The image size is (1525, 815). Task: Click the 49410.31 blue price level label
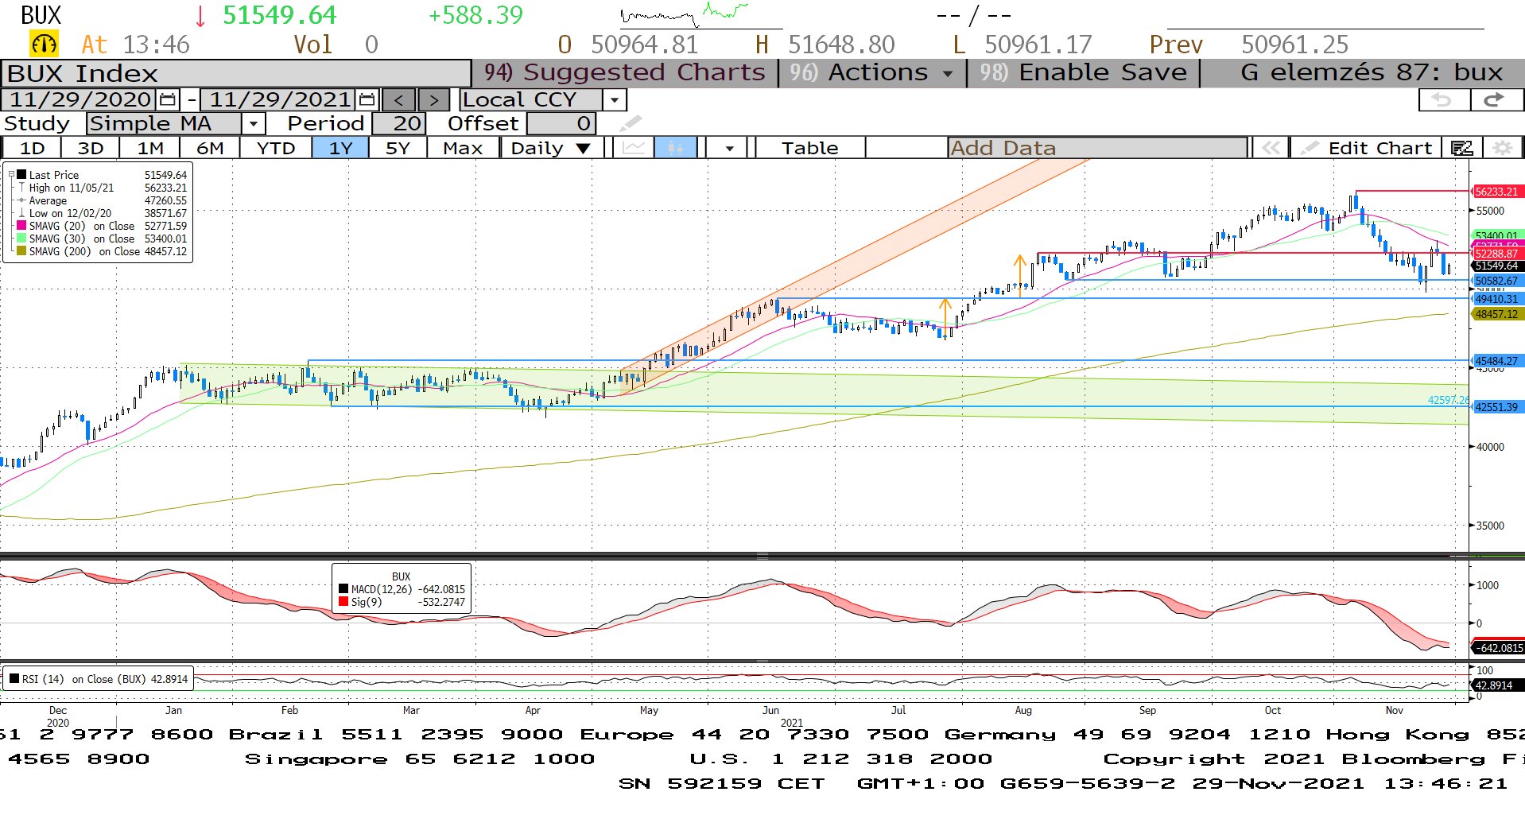pyautogui.click(x=1497, y=299)
